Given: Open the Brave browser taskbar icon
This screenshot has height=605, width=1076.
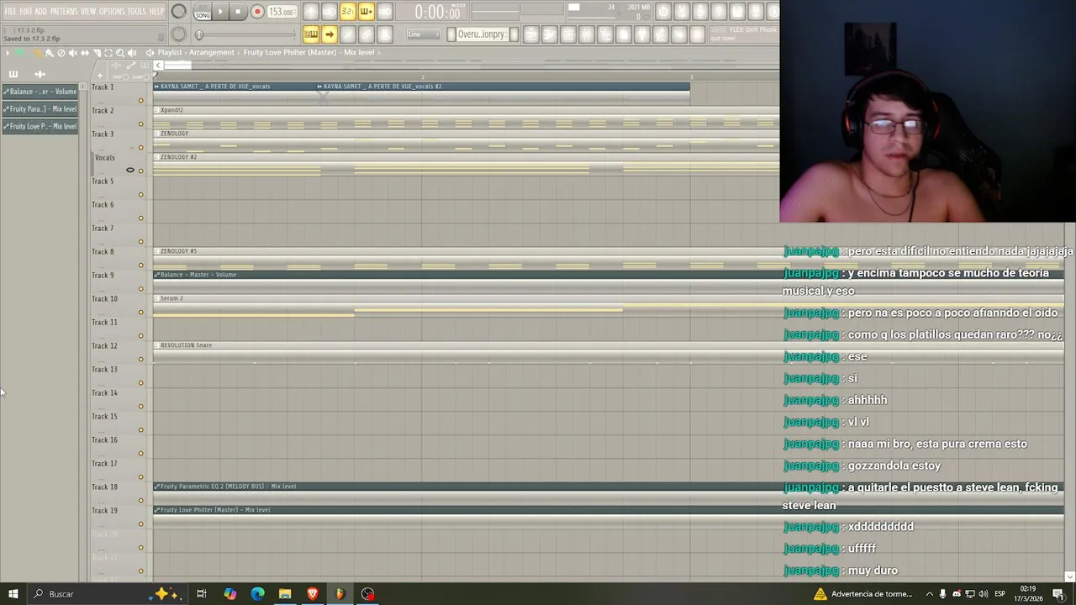Looking at the screenshot, I should point(313,594).
